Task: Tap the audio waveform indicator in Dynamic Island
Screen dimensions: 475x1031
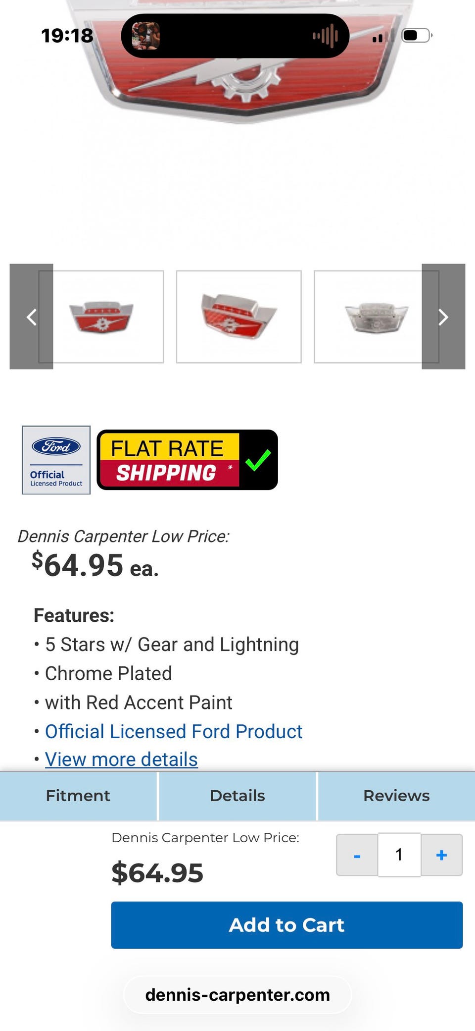Action: [x=325, y=36]
